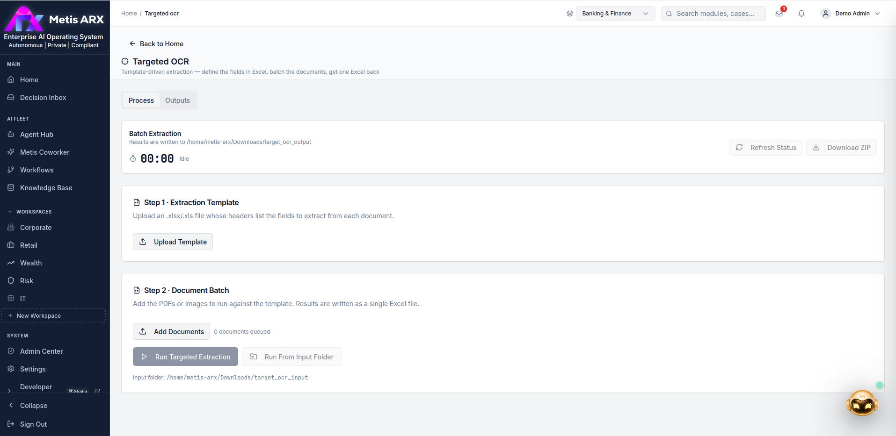896x436 pixels.
Task: Click Home in the breadcrumb
Action: click(x=129, y=14)
